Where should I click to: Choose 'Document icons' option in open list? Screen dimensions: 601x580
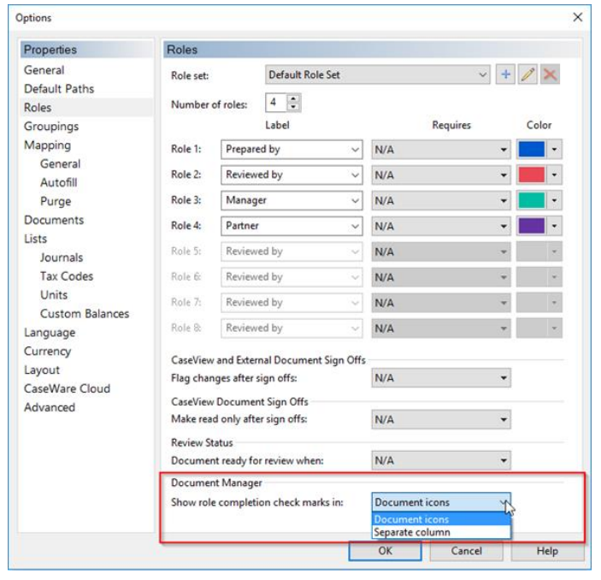tap(411, 519)
